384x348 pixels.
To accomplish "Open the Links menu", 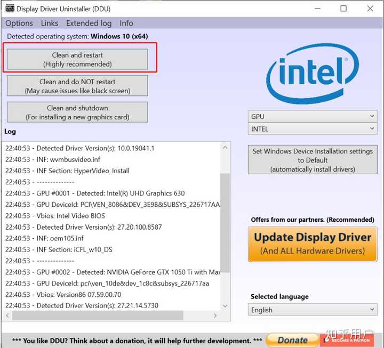I will point(50,23).
